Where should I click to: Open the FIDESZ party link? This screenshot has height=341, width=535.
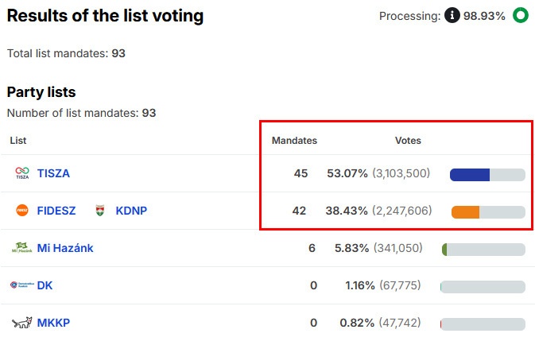pos(56,211)
